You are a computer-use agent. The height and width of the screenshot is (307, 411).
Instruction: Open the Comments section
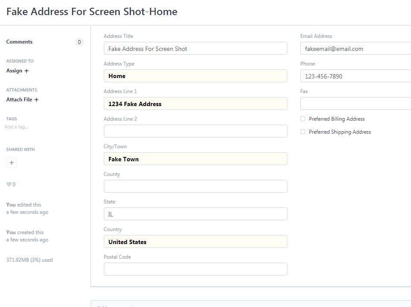(x=19, y=42)
